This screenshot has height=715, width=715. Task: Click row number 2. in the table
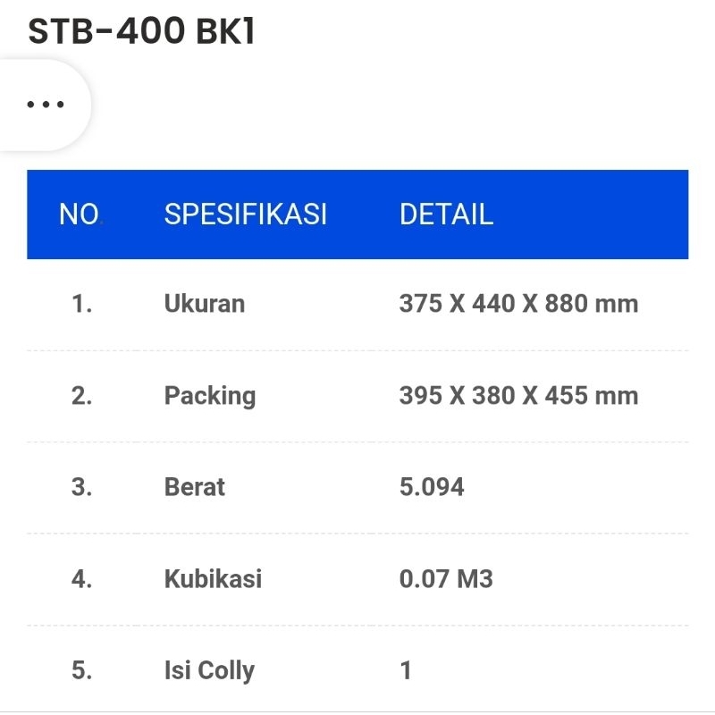82,396
